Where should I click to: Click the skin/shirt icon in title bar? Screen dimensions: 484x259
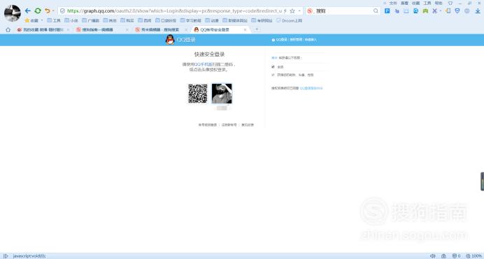(450, 3)
